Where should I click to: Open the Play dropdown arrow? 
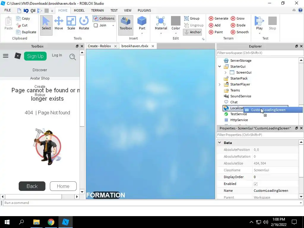[259, 33]
